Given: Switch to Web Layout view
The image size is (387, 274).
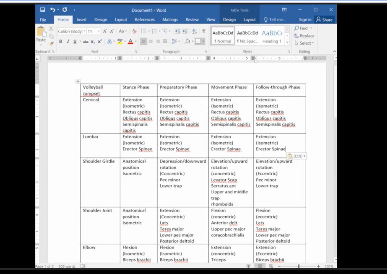Looking at the screenshot, I should pos(271,266).
